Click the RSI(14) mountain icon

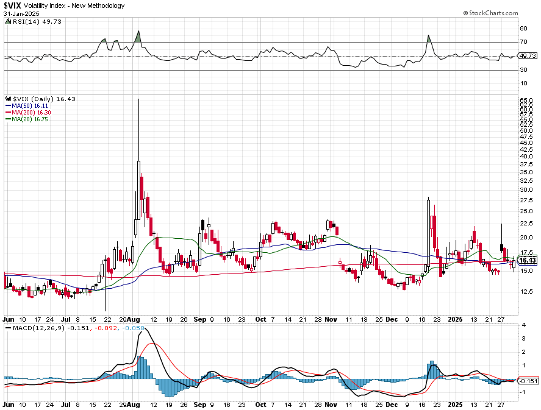point(9,21)
